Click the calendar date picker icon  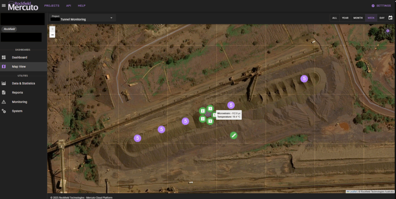[x=390, y=18]
